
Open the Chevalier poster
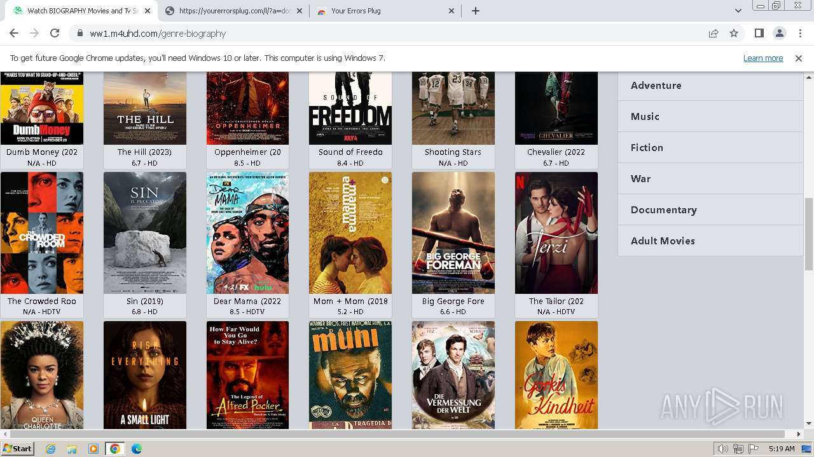[x=556, y=109]
